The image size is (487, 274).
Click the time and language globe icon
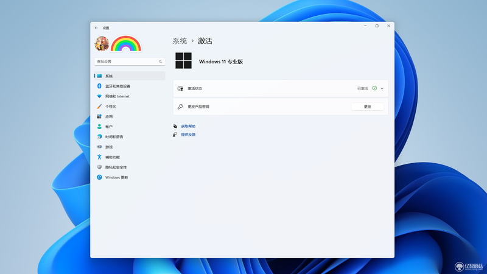pos(99,136)
